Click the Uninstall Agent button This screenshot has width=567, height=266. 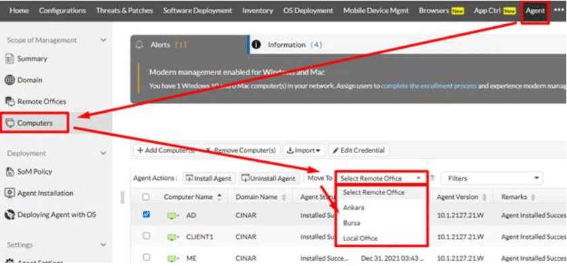coord(269,178)
